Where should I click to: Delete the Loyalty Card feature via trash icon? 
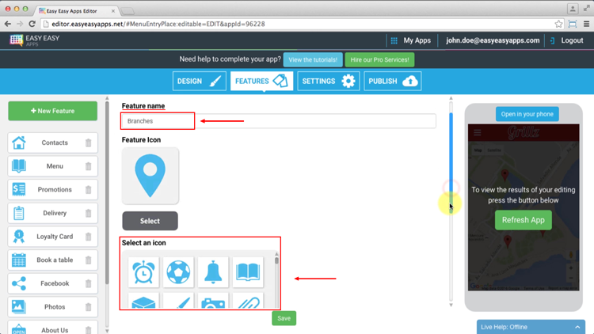click(x=88, y=237)
